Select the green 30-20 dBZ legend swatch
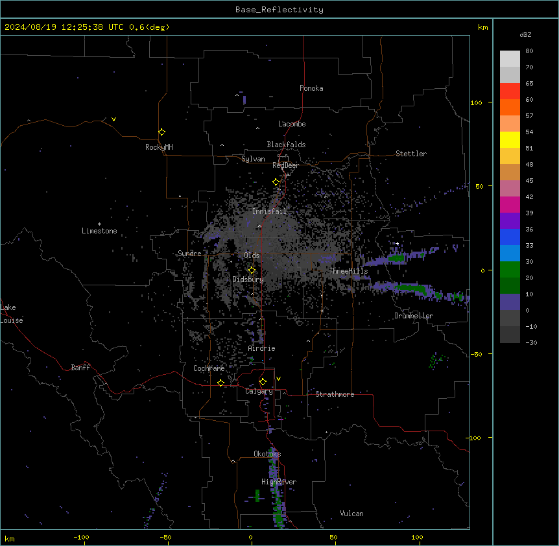The width and height of the screenshot is (559, 546). (x=510, y=270)
